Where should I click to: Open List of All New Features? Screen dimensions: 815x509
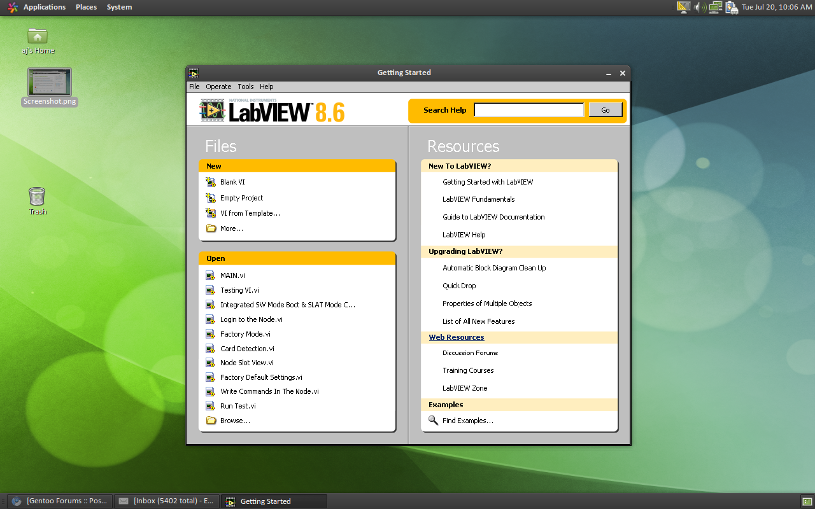[479, 321]
